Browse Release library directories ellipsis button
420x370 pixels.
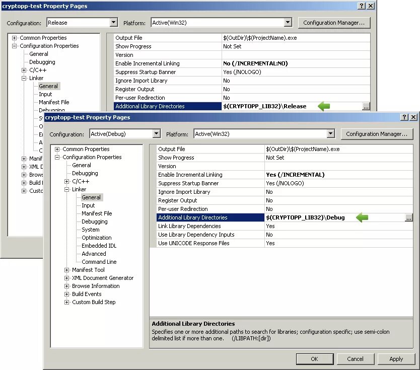[x=366, y=107]
